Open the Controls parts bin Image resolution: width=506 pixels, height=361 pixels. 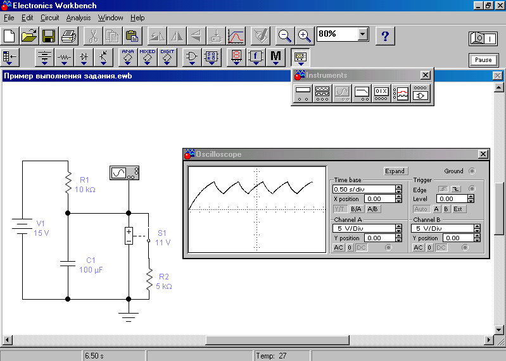tap(256, 58)
